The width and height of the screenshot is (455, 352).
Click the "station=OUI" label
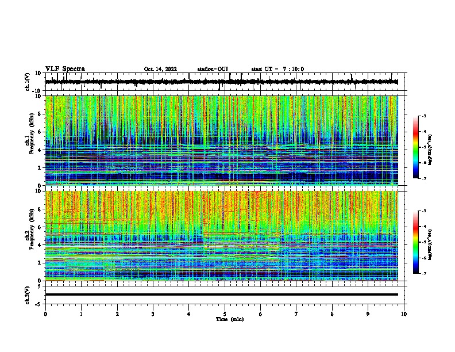point(213,69)
